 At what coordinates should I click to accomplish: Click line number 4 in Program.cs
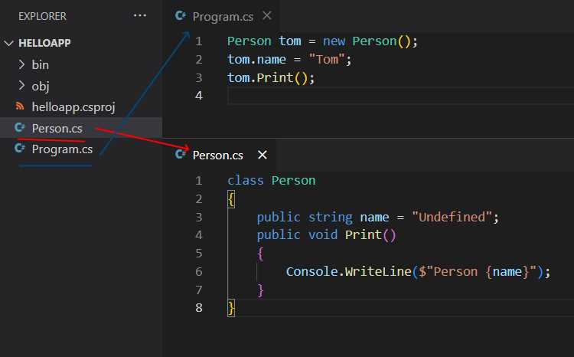(x=199, y=96)
